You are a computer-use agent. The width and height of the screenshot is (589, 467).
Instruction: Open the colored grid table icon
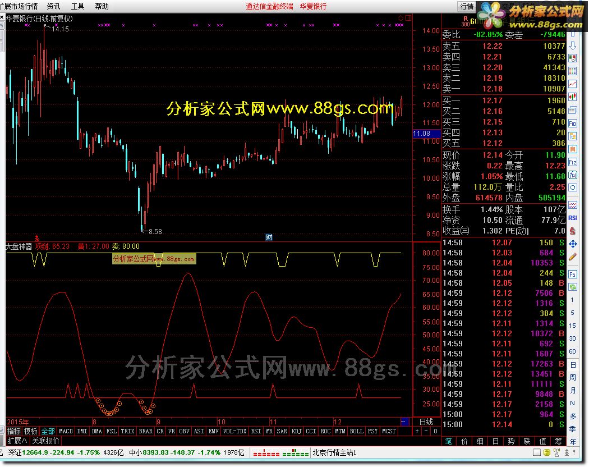click(573, 71)
